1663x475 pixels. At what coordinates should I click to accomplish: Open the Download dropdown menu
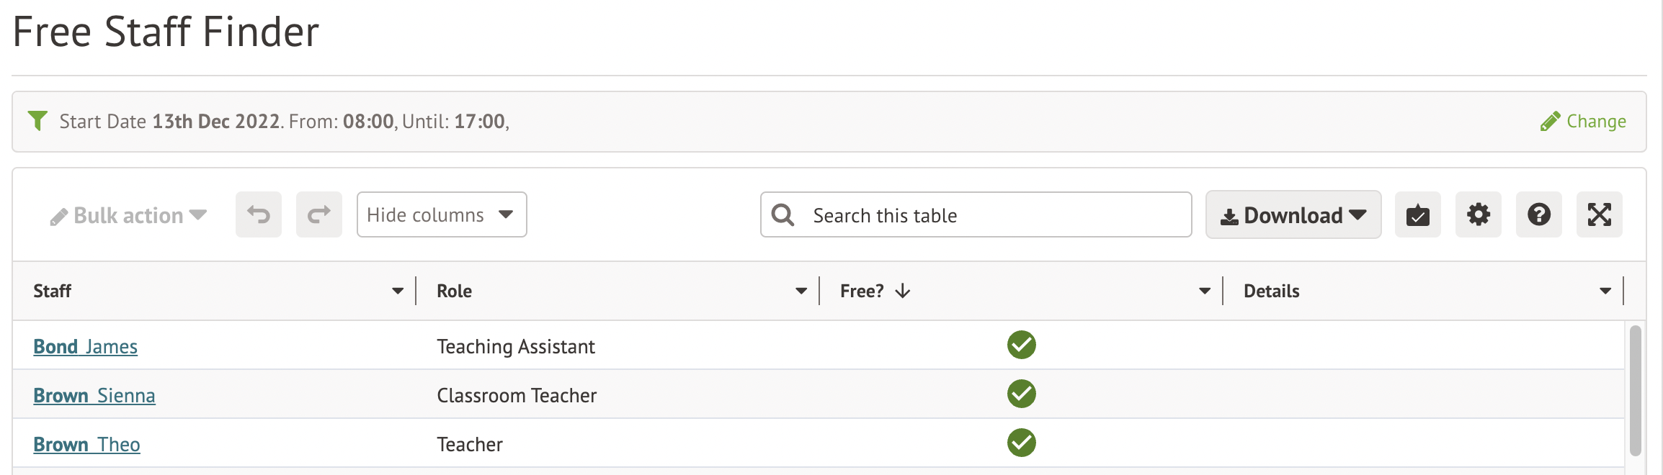1293,214
